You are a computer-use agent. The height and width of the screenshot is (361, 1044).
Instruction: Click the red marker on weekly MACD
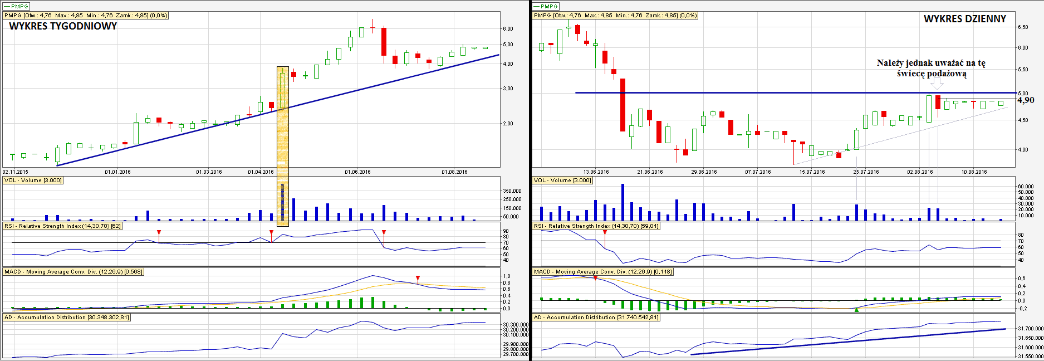[418, 278]
